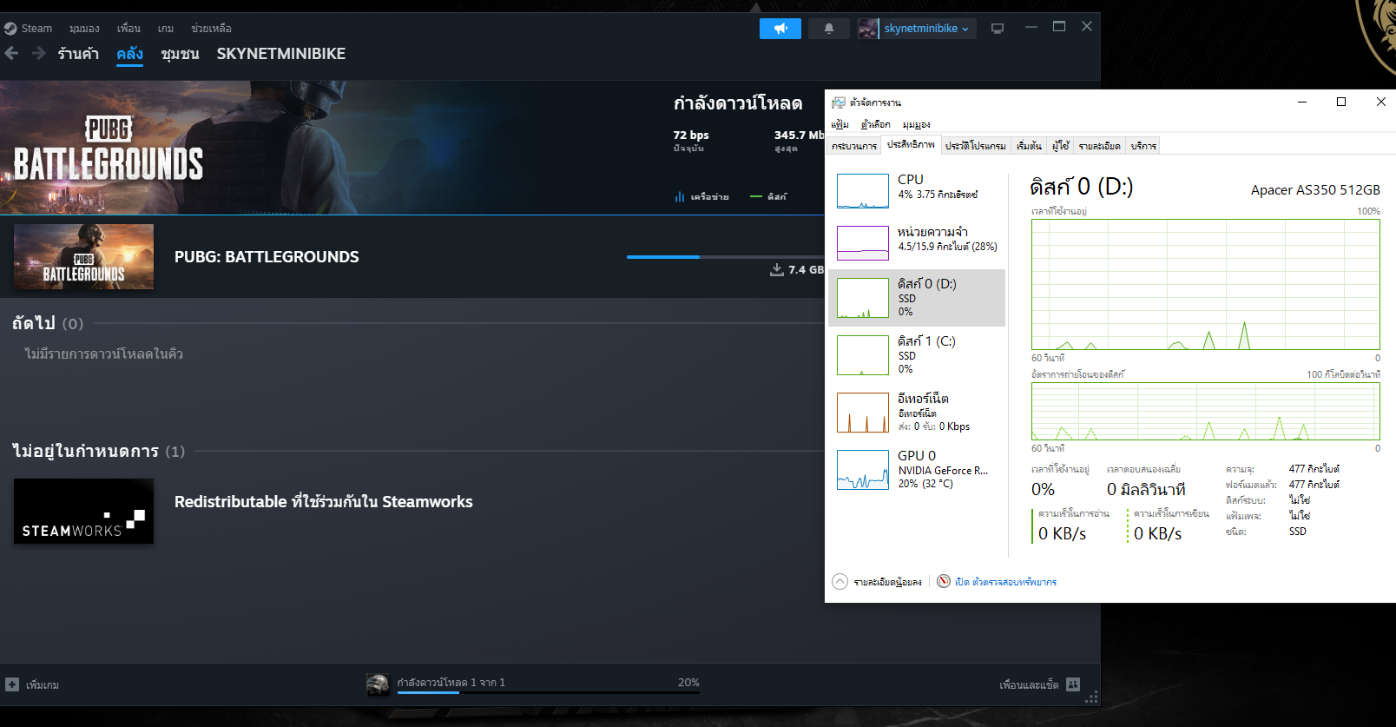This screenshot has width=1396, height=727.
Task: Open the ช่วยเหลือ menu in Steam
Action: point(211,29)
